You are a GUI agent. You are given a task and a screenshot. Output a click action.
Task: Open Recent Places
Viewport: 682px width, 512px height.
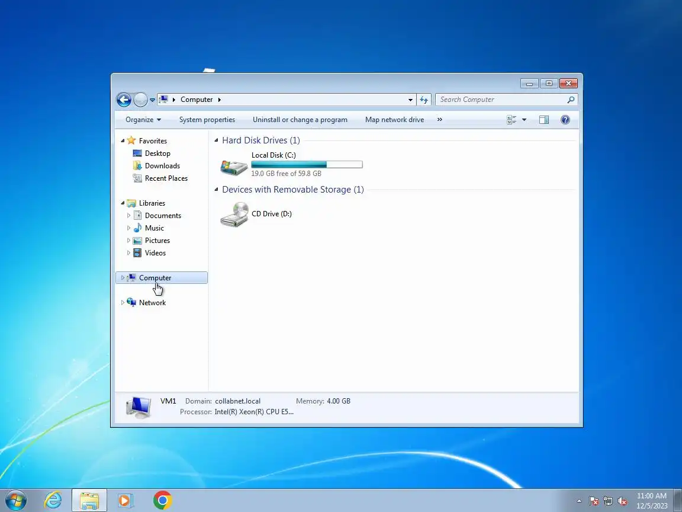pyautogui.click(x=166, y=178)
